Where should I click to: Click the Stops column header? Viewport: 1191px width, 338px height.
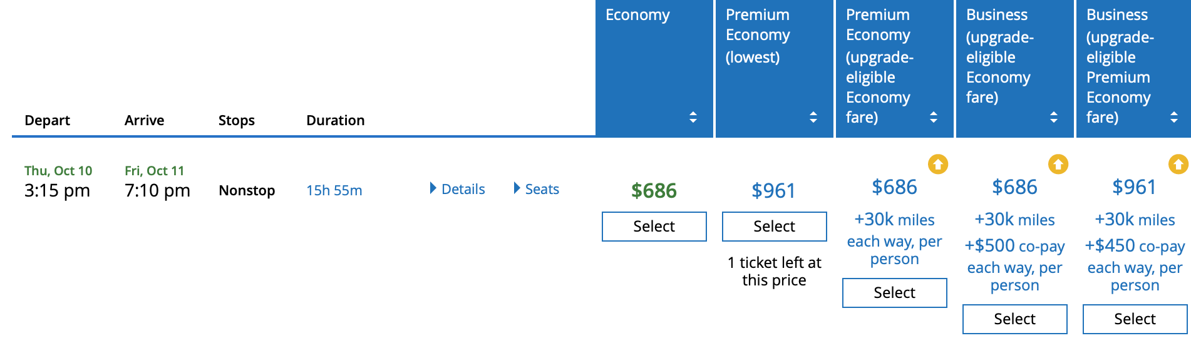[236, 120]
